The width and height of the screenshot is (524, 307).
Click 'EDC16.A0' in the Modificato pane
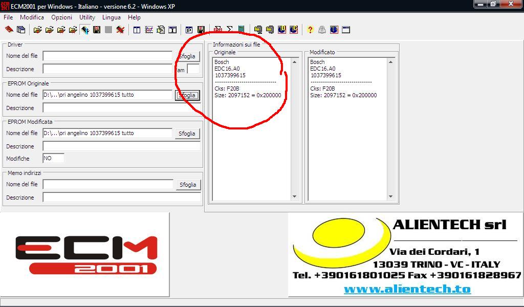[x=323, y=69]
